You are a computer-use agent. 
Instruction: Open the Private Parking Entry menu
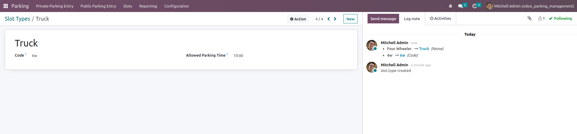tap(55, 6)
